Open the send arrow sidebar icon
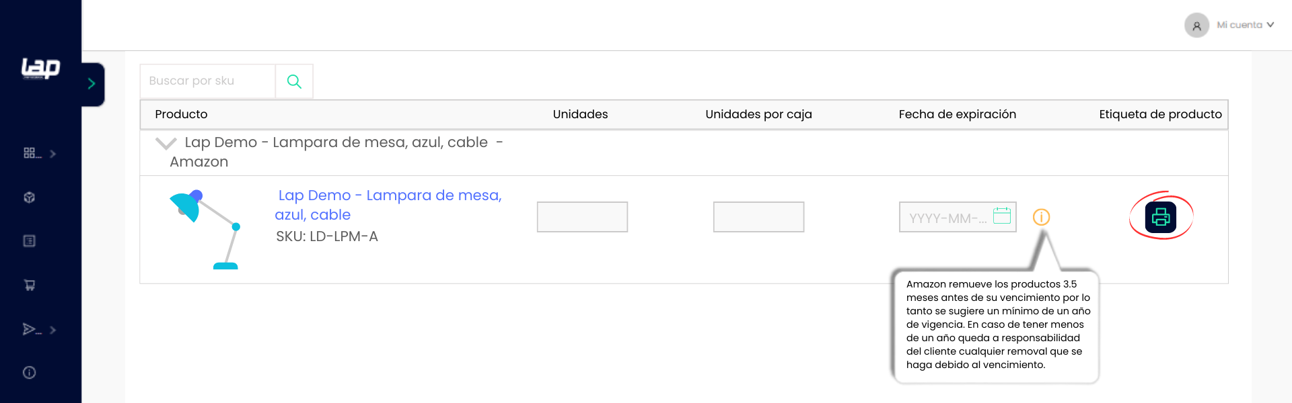Screen dimensions: 1292x403 tap(30, 329)
